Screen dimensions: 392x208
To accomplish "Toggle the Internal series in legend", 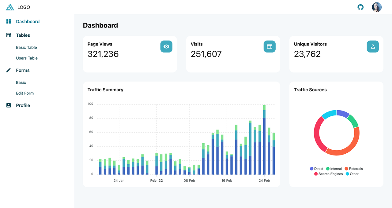I will pyautogui.click(x=334, y=169).
